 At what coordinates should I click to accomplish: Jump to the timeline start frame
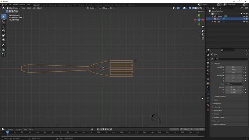[x=98, y=129]
